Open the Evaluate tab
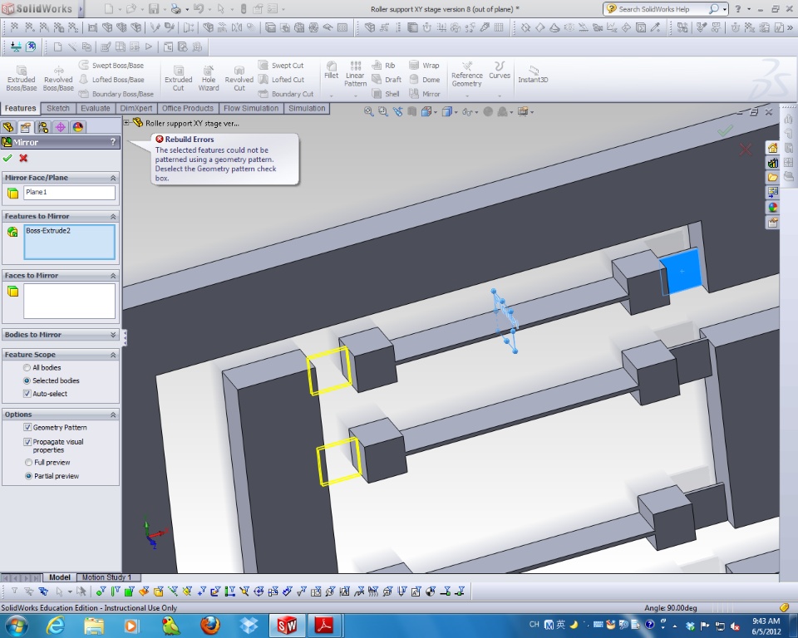The image size is (798, 638). click(x=96, y=108)
